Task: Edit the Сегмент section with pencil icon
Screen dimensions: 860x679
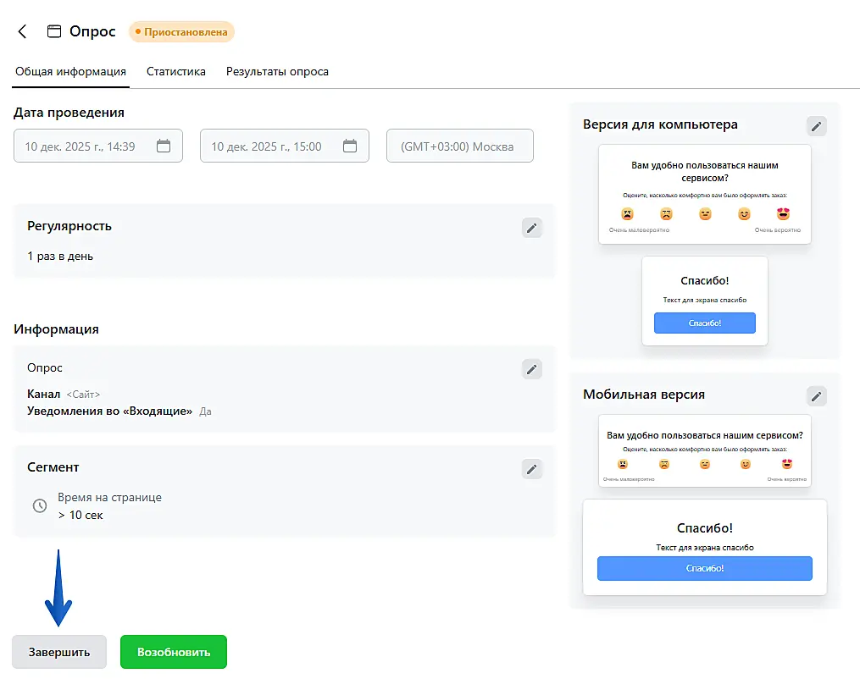Action: [x=531, y=468]
